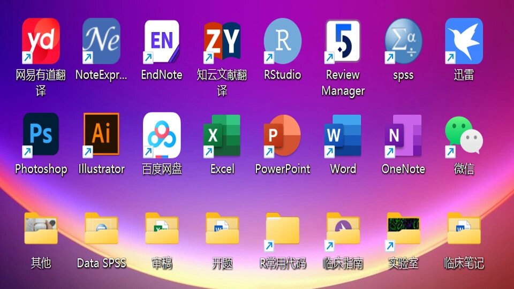Click the 'Excel' label text
The width and height of the screenshot is (514, 289).
[x=222, y=169]
